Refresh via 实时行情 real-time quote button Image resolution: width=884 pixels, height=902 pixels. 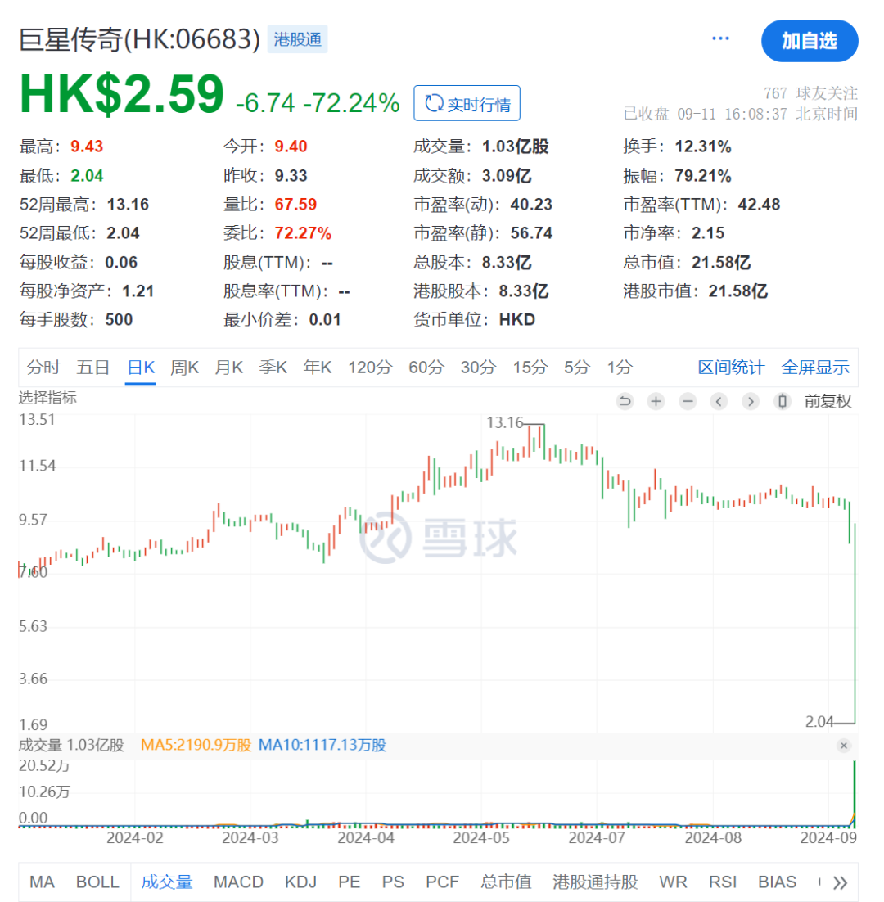[467, 104]
